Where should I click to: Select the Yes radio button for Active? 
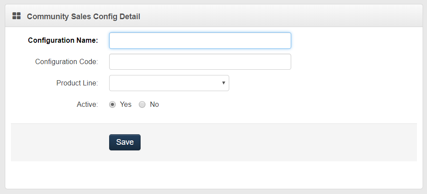113,105
